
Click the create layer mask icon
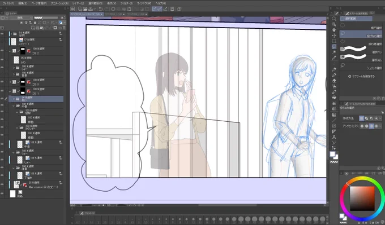click(55, 28)
